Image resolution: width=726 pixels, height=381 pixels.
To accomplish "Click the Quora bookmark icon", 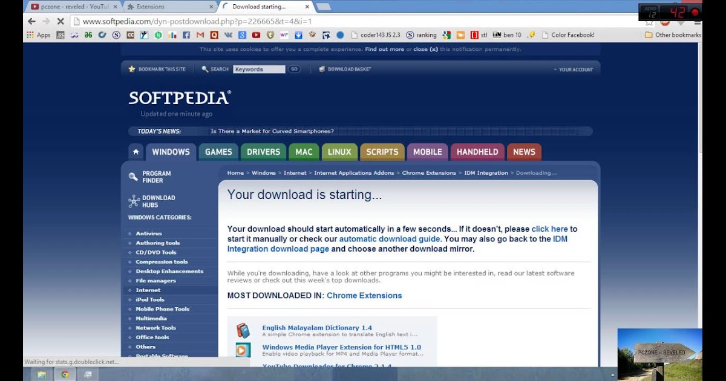I will click(x=214, y=35).
